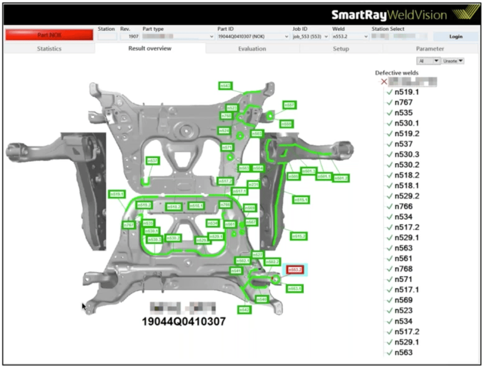484x368 pixels.
Task: Click the highlighted red n563.2 defect marker
Action: (295, 269)
